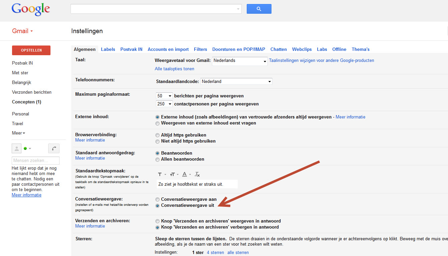Click the red OPSTELLEN button
448x256 pixels.
(31, 50)
